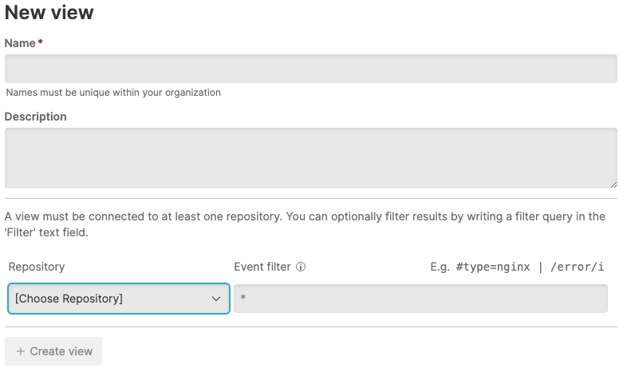623x372 pixels.
Task: Click the asterisk placeholder in the Event filter
Action: [242, 299]
